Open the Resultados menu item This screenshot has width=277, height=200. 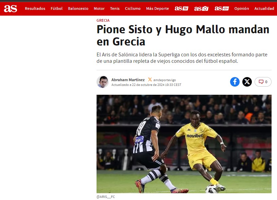[x=35, y=8]
